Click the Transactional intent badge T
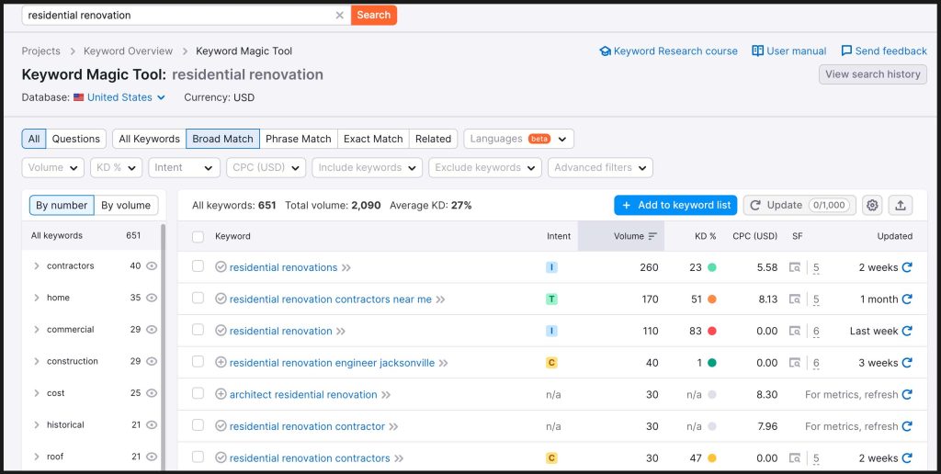The width and height of the screenshot is (941, 474). point(551,299)
